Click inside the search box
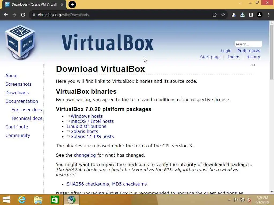274x205 pixels. point(248,44)
